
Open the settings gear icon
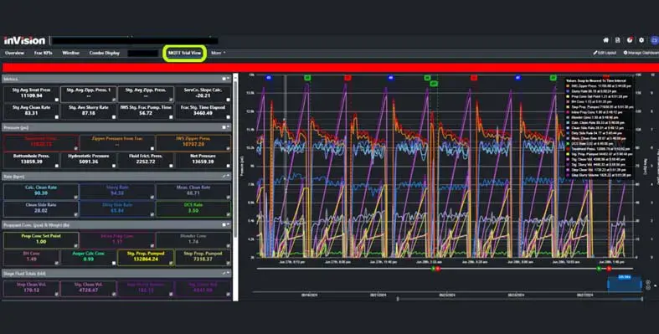click(x=641, y=40)
